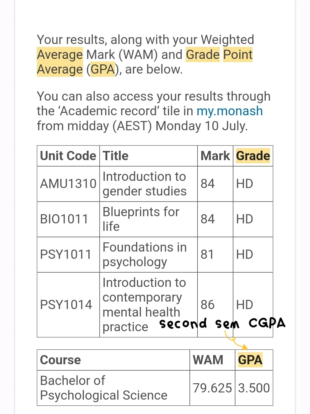Click the highlighted Grade column header
The image size is (310, 414).
tap(253, 156)
